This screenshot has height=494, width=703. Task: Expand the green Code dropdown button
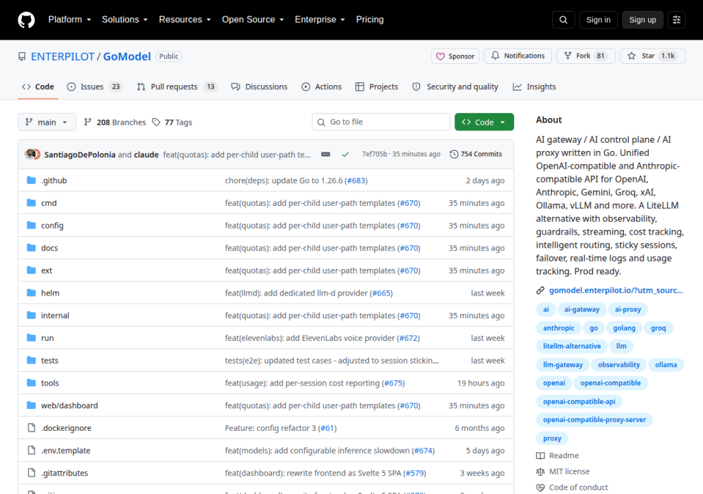[484, 122]
